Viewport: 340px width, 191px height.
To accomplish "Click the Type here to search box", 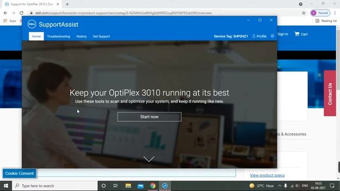I will point(55,186).
